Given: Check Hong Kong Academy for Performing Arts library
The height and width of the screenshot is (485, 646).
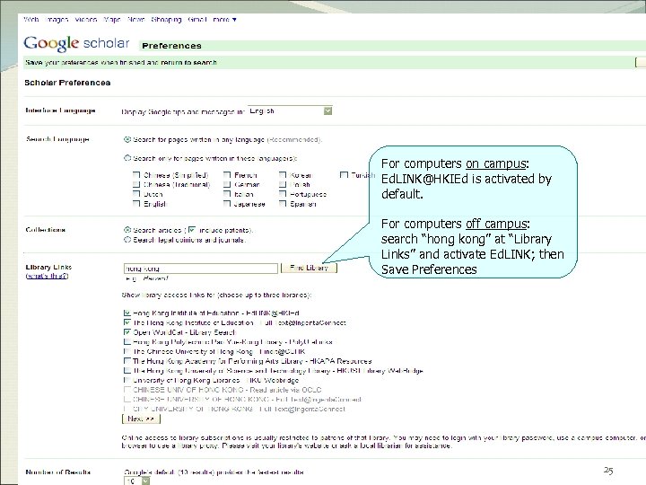Looking at the screenshot, I should (x=127, y=361).
